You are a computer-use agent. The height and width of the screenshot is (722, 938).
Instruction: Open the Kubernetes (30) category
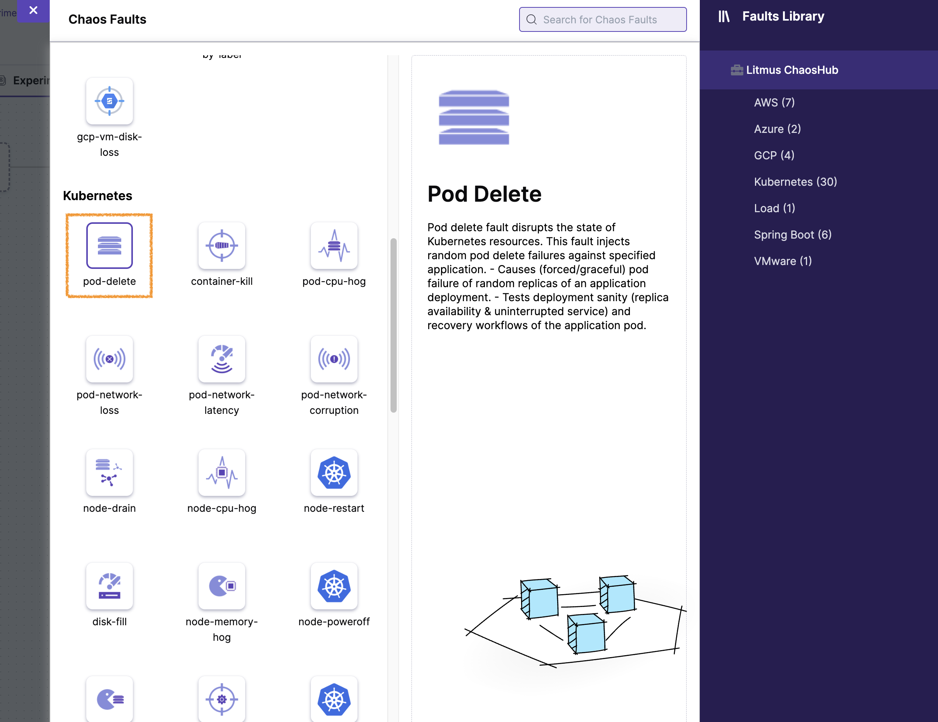795,182
